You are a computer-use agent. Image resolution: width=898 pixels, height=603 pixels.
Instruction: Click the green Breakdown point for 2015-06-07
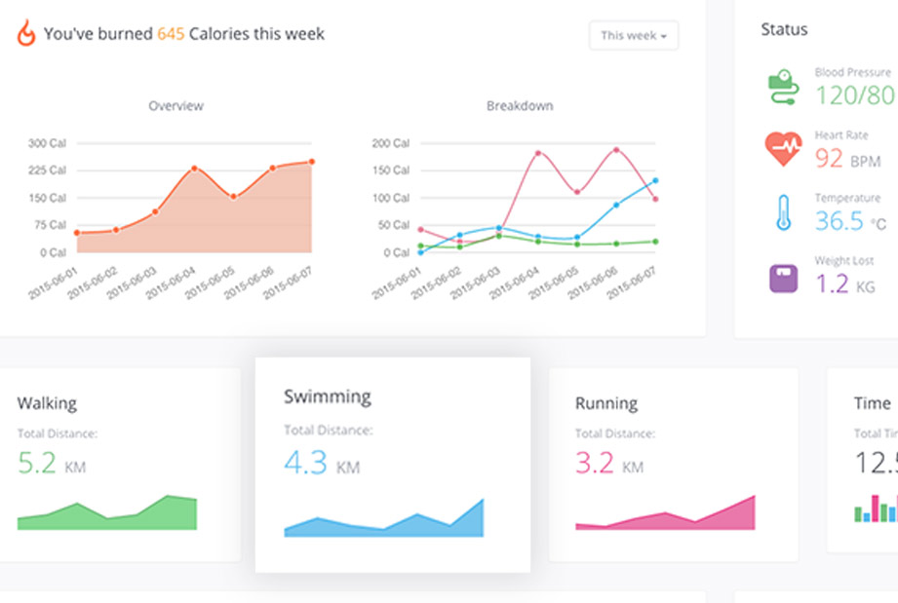(x=655, y=242)
